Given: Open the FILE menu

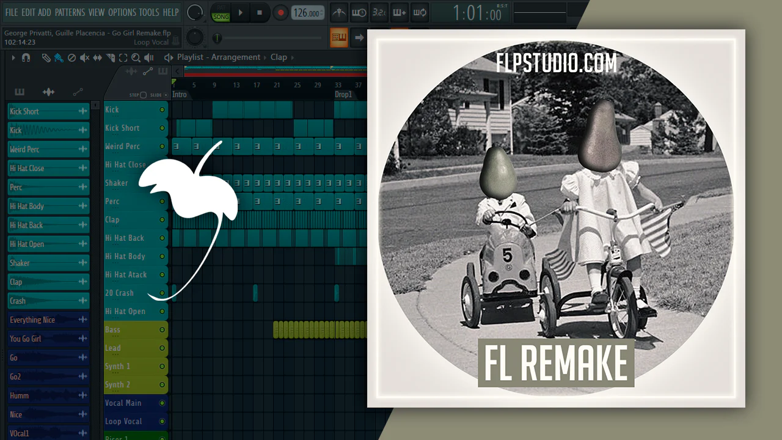Looking at the screenshot, I should 12,12.
